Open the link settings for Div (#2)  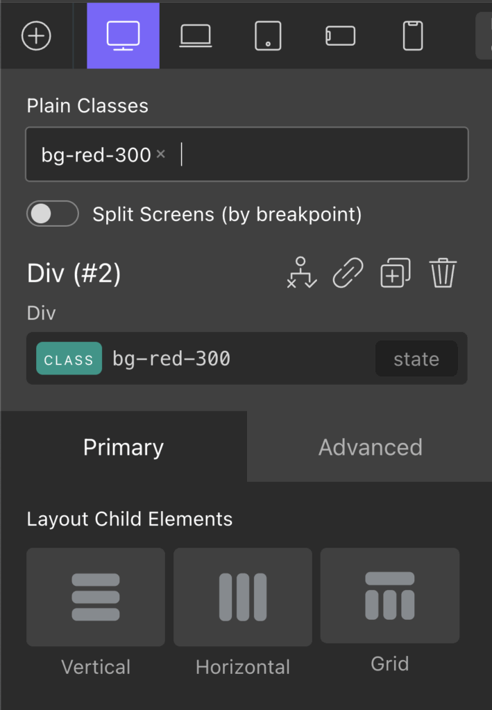tap(347, 273)
